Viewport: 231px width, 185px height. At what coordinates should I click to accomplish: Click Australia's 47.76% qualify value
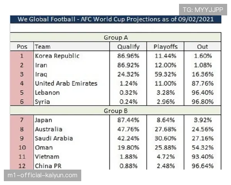(128, 129)
